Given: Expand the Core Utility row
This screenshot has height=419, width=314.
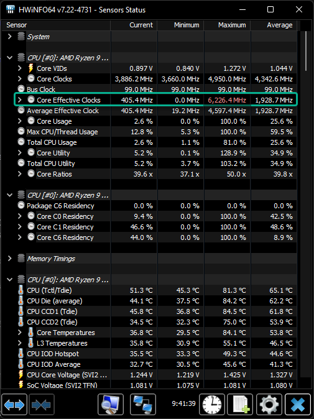Looking at the screenshot, I should point(19,152).
